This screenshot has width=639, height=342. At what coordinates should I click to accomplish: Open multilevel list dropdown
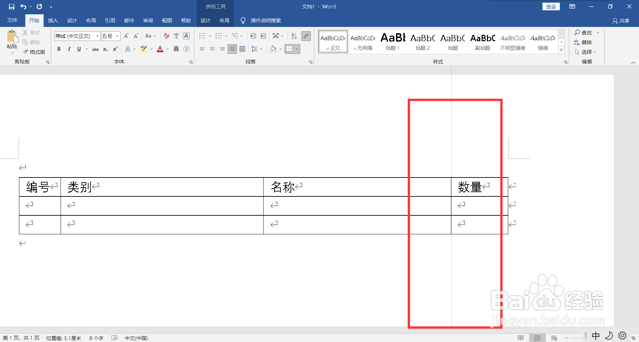point(242,36)
